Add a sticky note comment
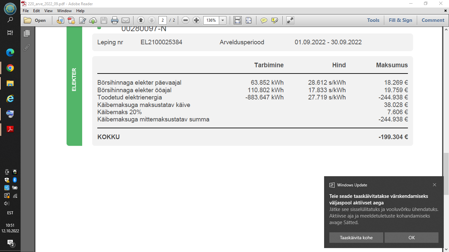 coord(264,20)
